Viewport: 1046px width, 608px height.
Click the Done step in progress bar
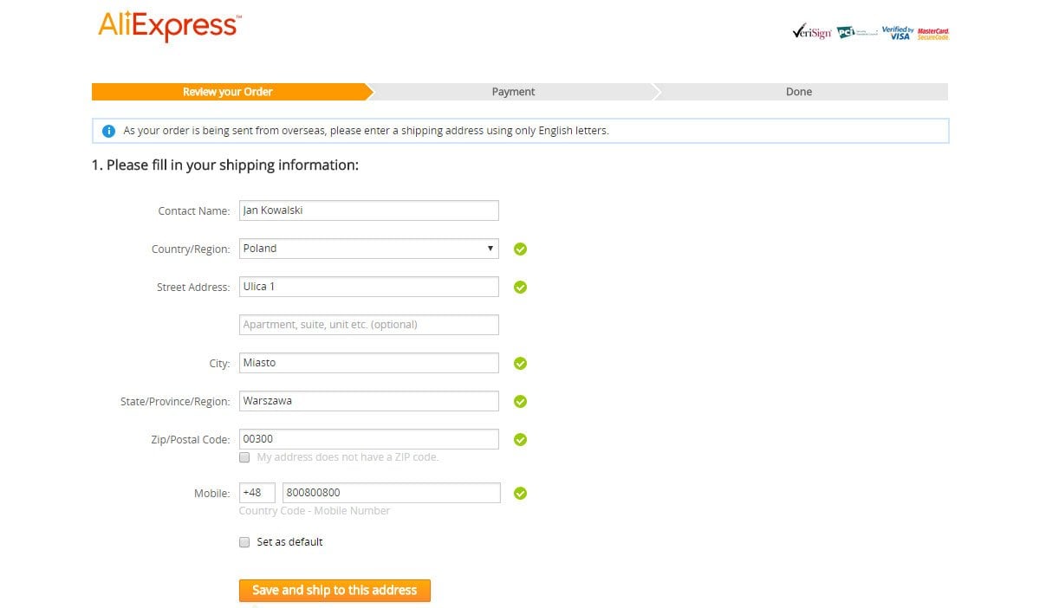click(x=798, y=92)
